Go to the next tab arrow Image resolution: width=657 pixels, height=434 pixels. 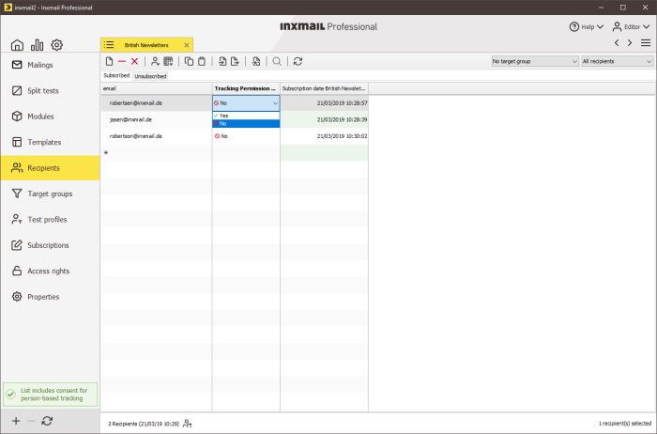[630, 43]
